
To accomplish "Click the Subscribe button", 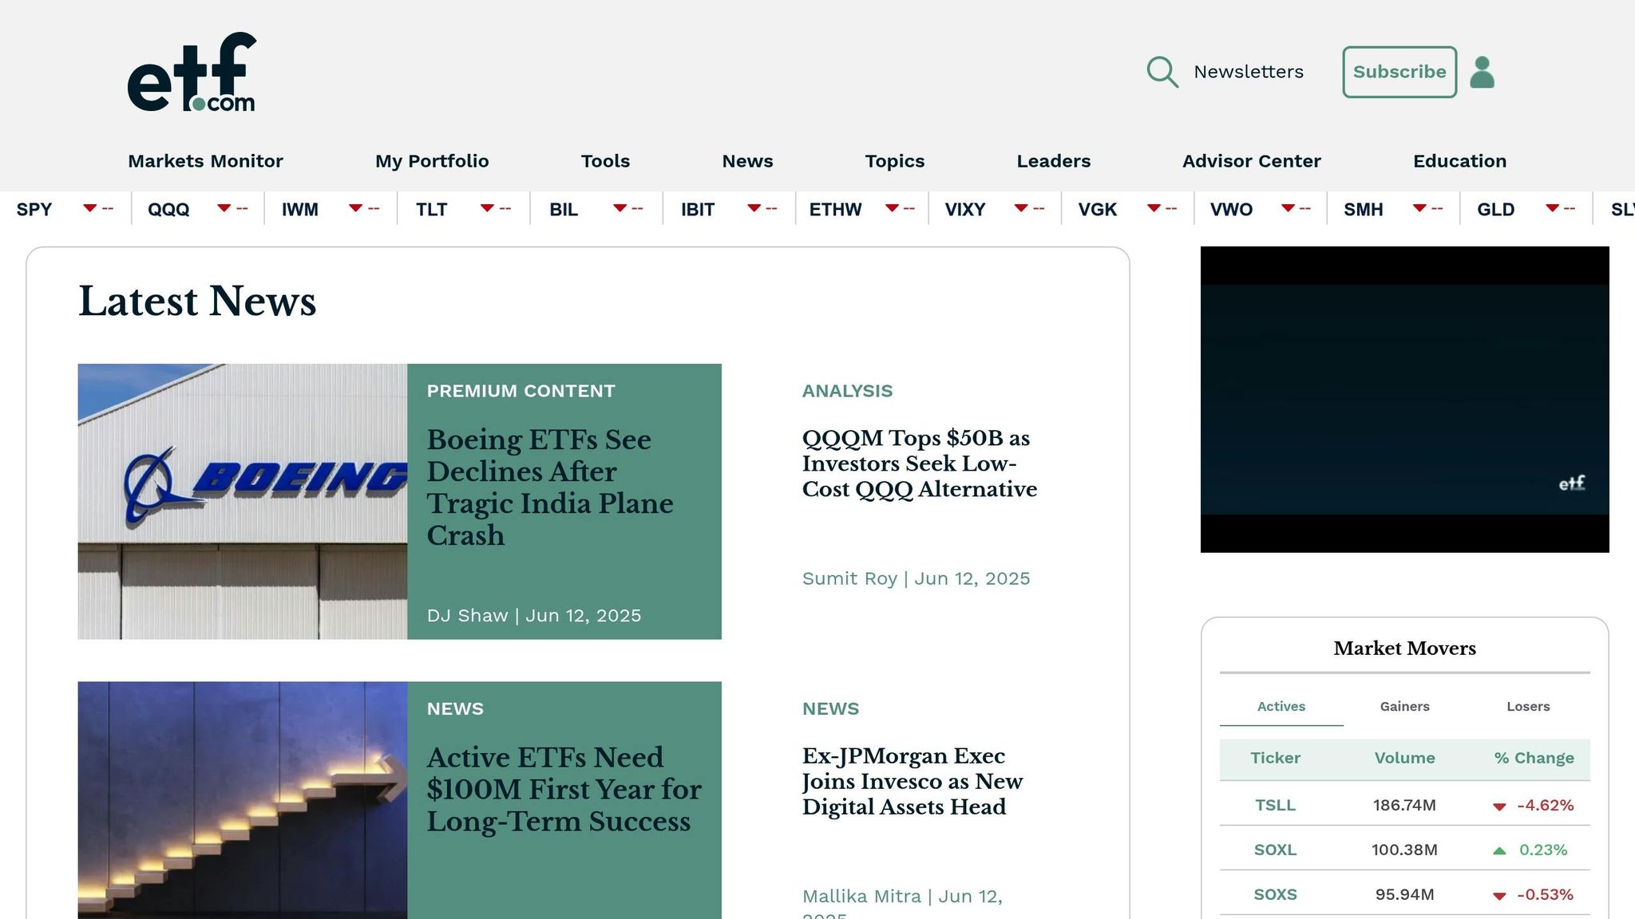I will pyautogui.click(x=1399, y=72).
